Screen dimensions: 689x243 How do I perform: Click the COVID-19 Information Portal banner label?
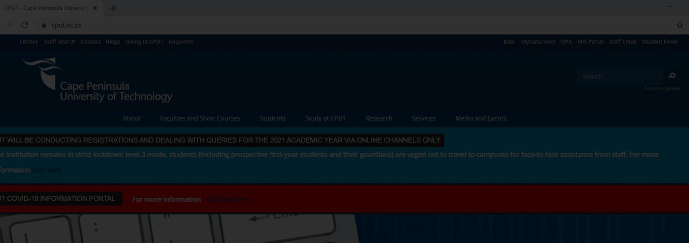point(61,199)
